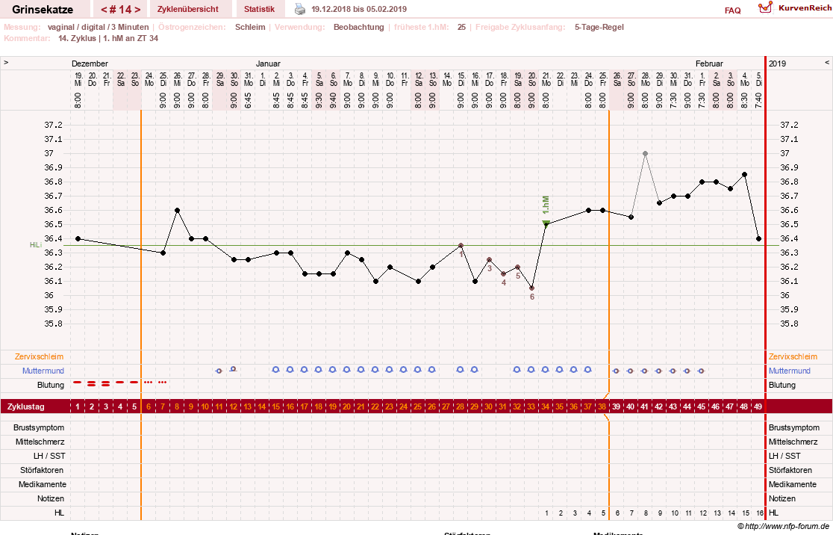
Task: Click the left Muttermund row label
Action: (43, 371)
